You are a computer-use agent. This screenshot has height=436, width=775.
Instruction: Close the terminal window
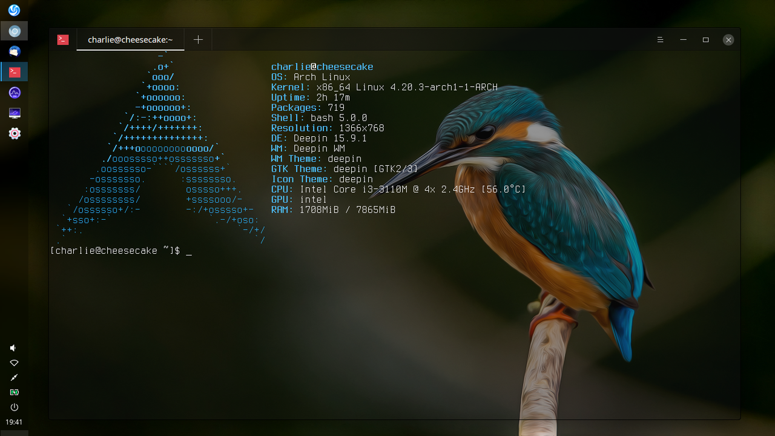tap(728, 40)
